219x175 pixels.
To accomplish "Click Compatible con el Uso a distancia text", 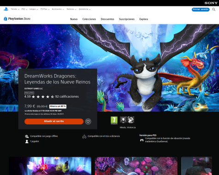I will (104, 136).
